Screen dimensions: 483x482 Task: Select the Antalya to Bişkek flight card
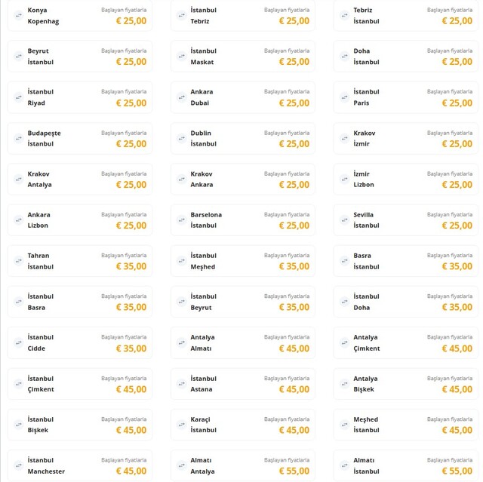[x=405, y=383]
